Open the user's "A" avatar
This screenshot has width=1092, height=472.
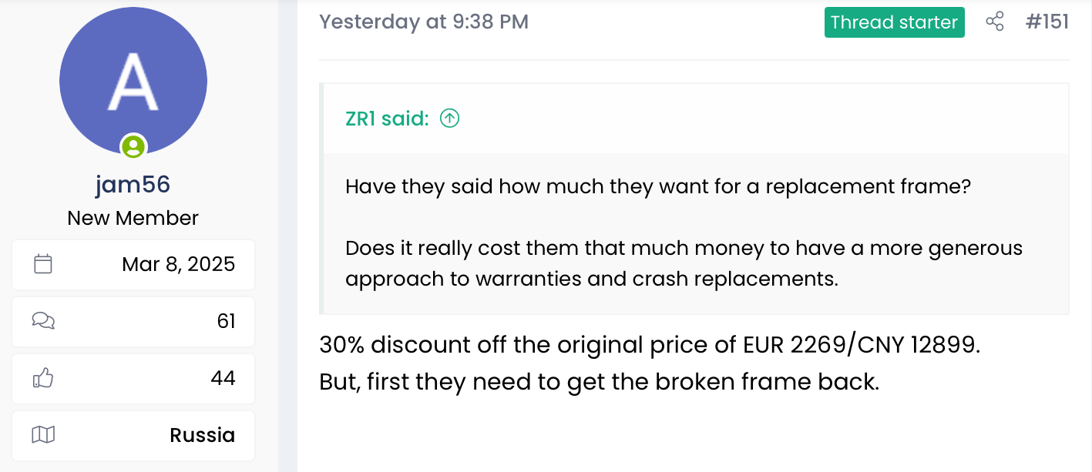click(133, 81)
